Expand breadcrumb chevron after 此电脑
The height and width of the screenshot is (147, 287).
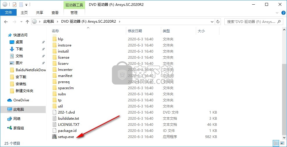[x=57, y=21]
